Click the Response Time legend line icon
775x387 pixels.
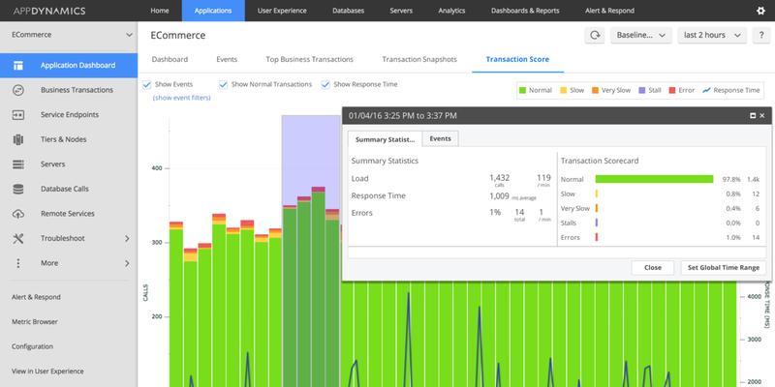pos(706,90)
